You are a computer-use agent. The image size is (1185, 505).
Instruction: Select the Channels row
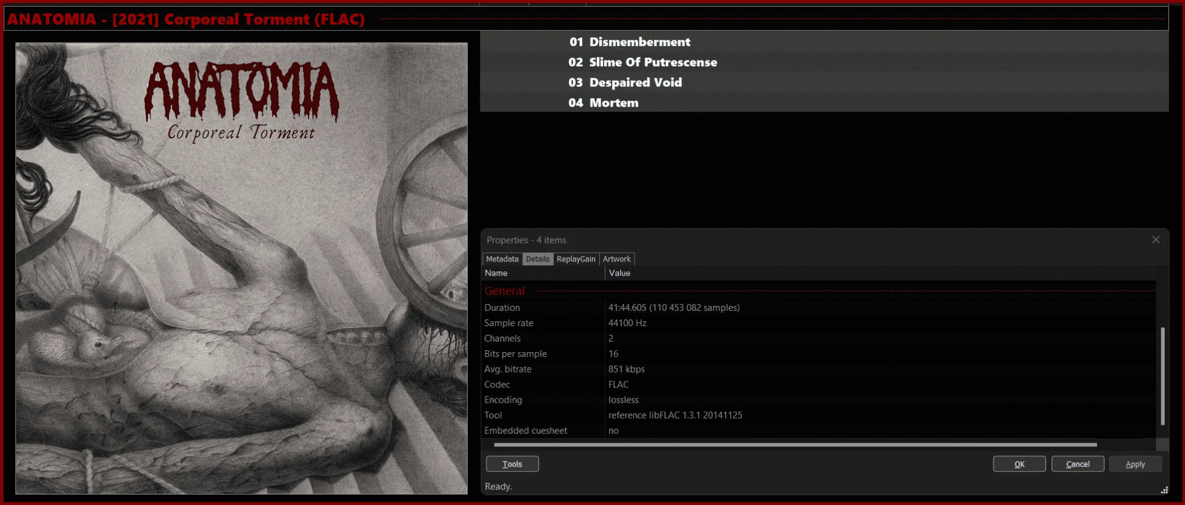[818, 339]
